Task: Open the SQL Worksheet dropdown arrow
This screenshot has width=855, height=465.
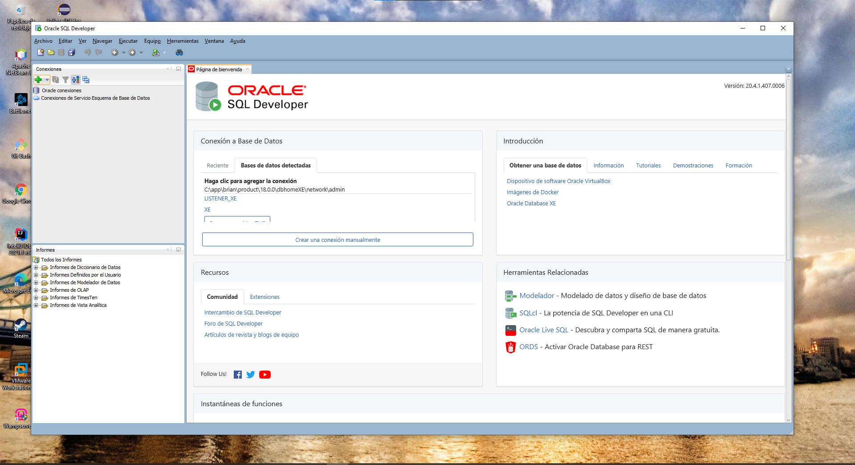Action: [164, 53]
